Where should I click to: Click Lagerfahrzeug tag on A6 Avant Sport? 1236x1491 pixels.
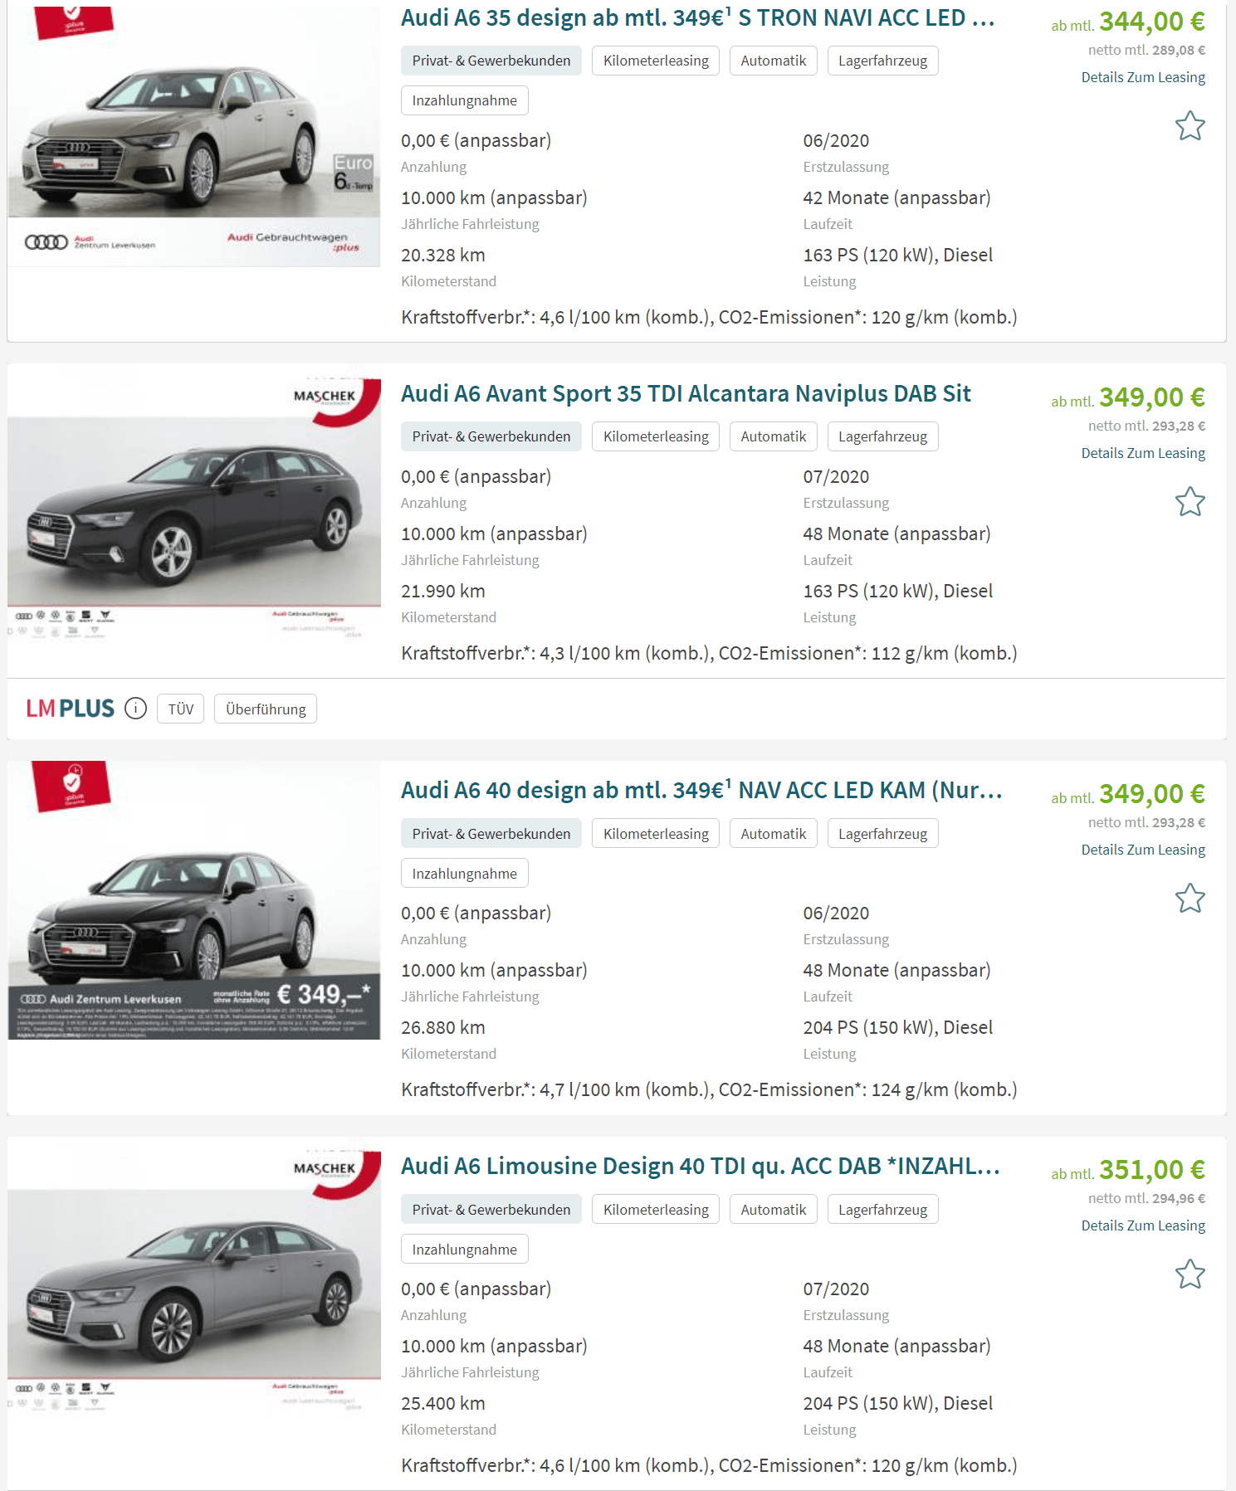point(882,436)
